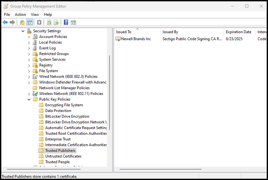Collapse the Public Key Policies node
Image resolution: width=268 pixels, height=180 pixels.
click(x=29, y=100)
